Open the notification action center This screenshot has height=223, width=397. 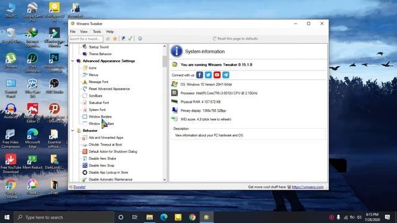click(x=387, y=217)
